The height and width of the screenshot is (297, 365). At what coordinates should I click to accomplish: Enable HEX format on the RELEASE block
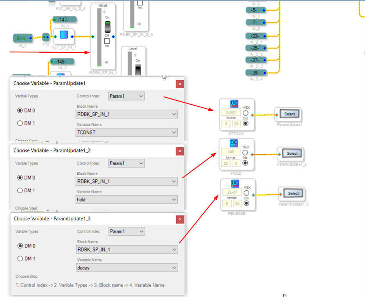coord(246,193)
